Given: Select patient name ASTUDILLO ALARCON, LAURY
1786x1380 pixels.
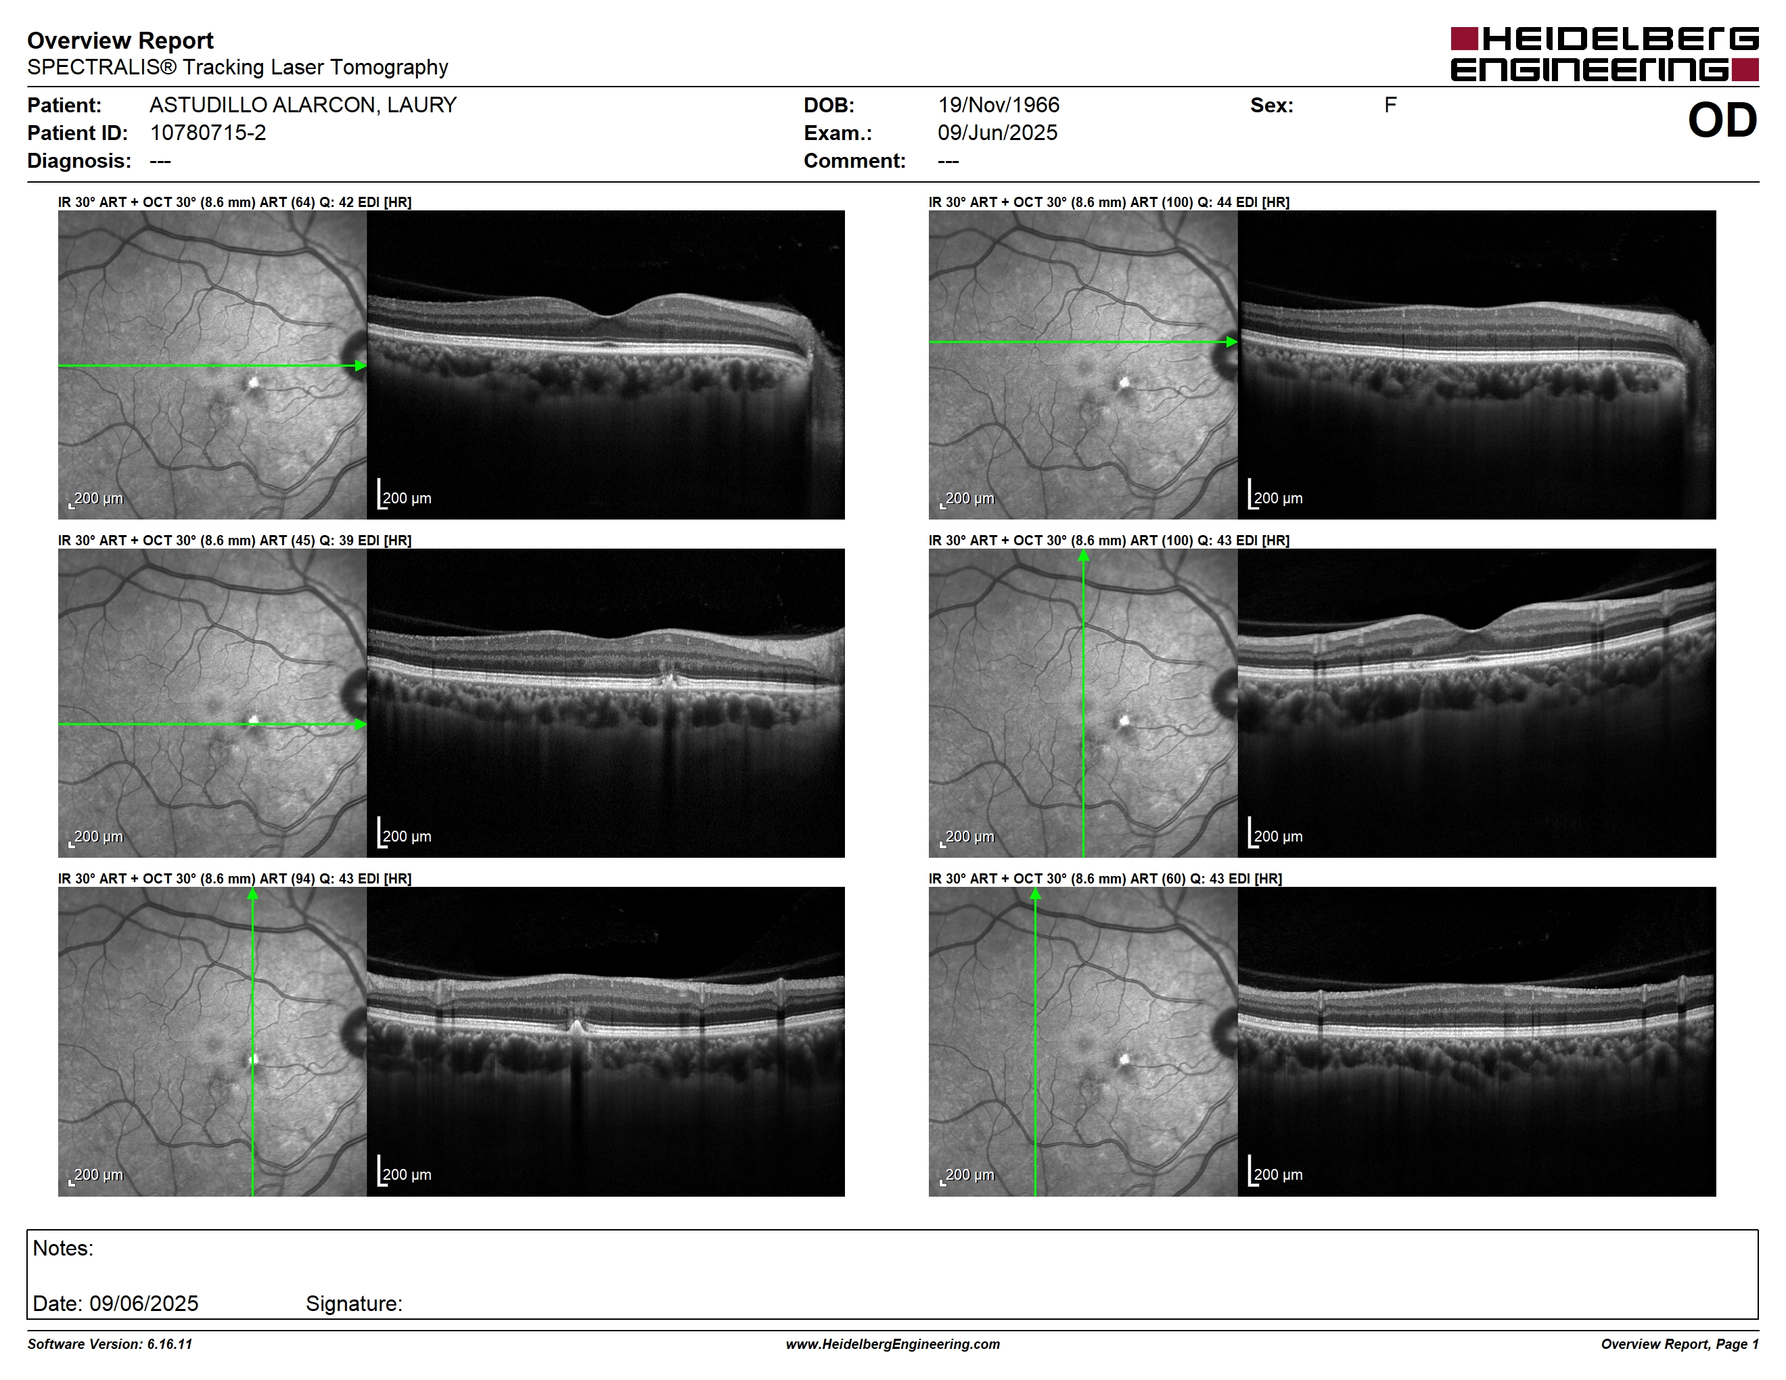Looking at the screenshot, I should tap(302, 105).
